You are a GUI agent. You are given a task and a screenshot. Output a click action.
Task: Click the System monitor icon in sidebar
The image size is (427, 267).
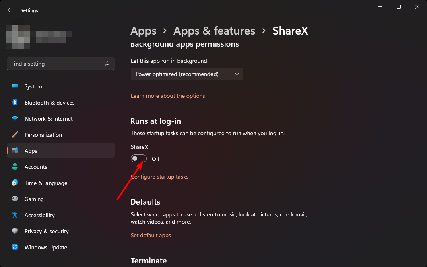pos(15,86)
